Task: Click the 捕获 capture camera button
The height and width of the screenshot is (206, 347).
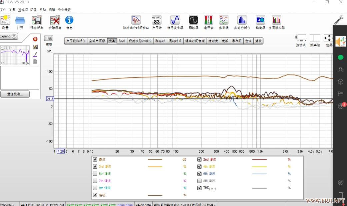Action: click(x=49, y=39)
